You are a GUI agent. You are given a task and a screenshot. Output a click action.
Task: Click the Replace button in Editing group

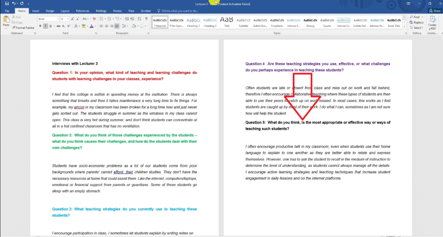pos(417,22)
